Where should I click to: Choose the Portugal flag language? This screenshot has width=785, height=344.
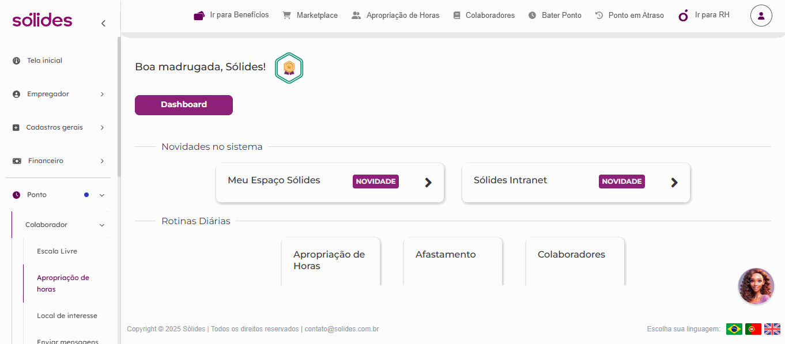point(753,329)
